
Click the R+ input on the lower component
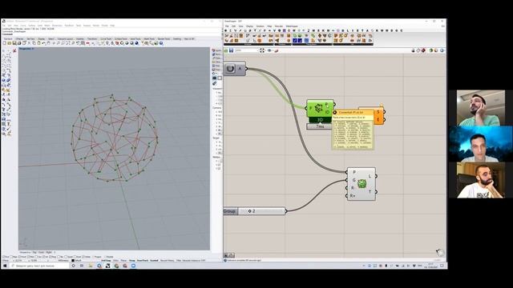point(353,196)
